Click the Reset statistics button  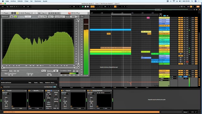44,71
